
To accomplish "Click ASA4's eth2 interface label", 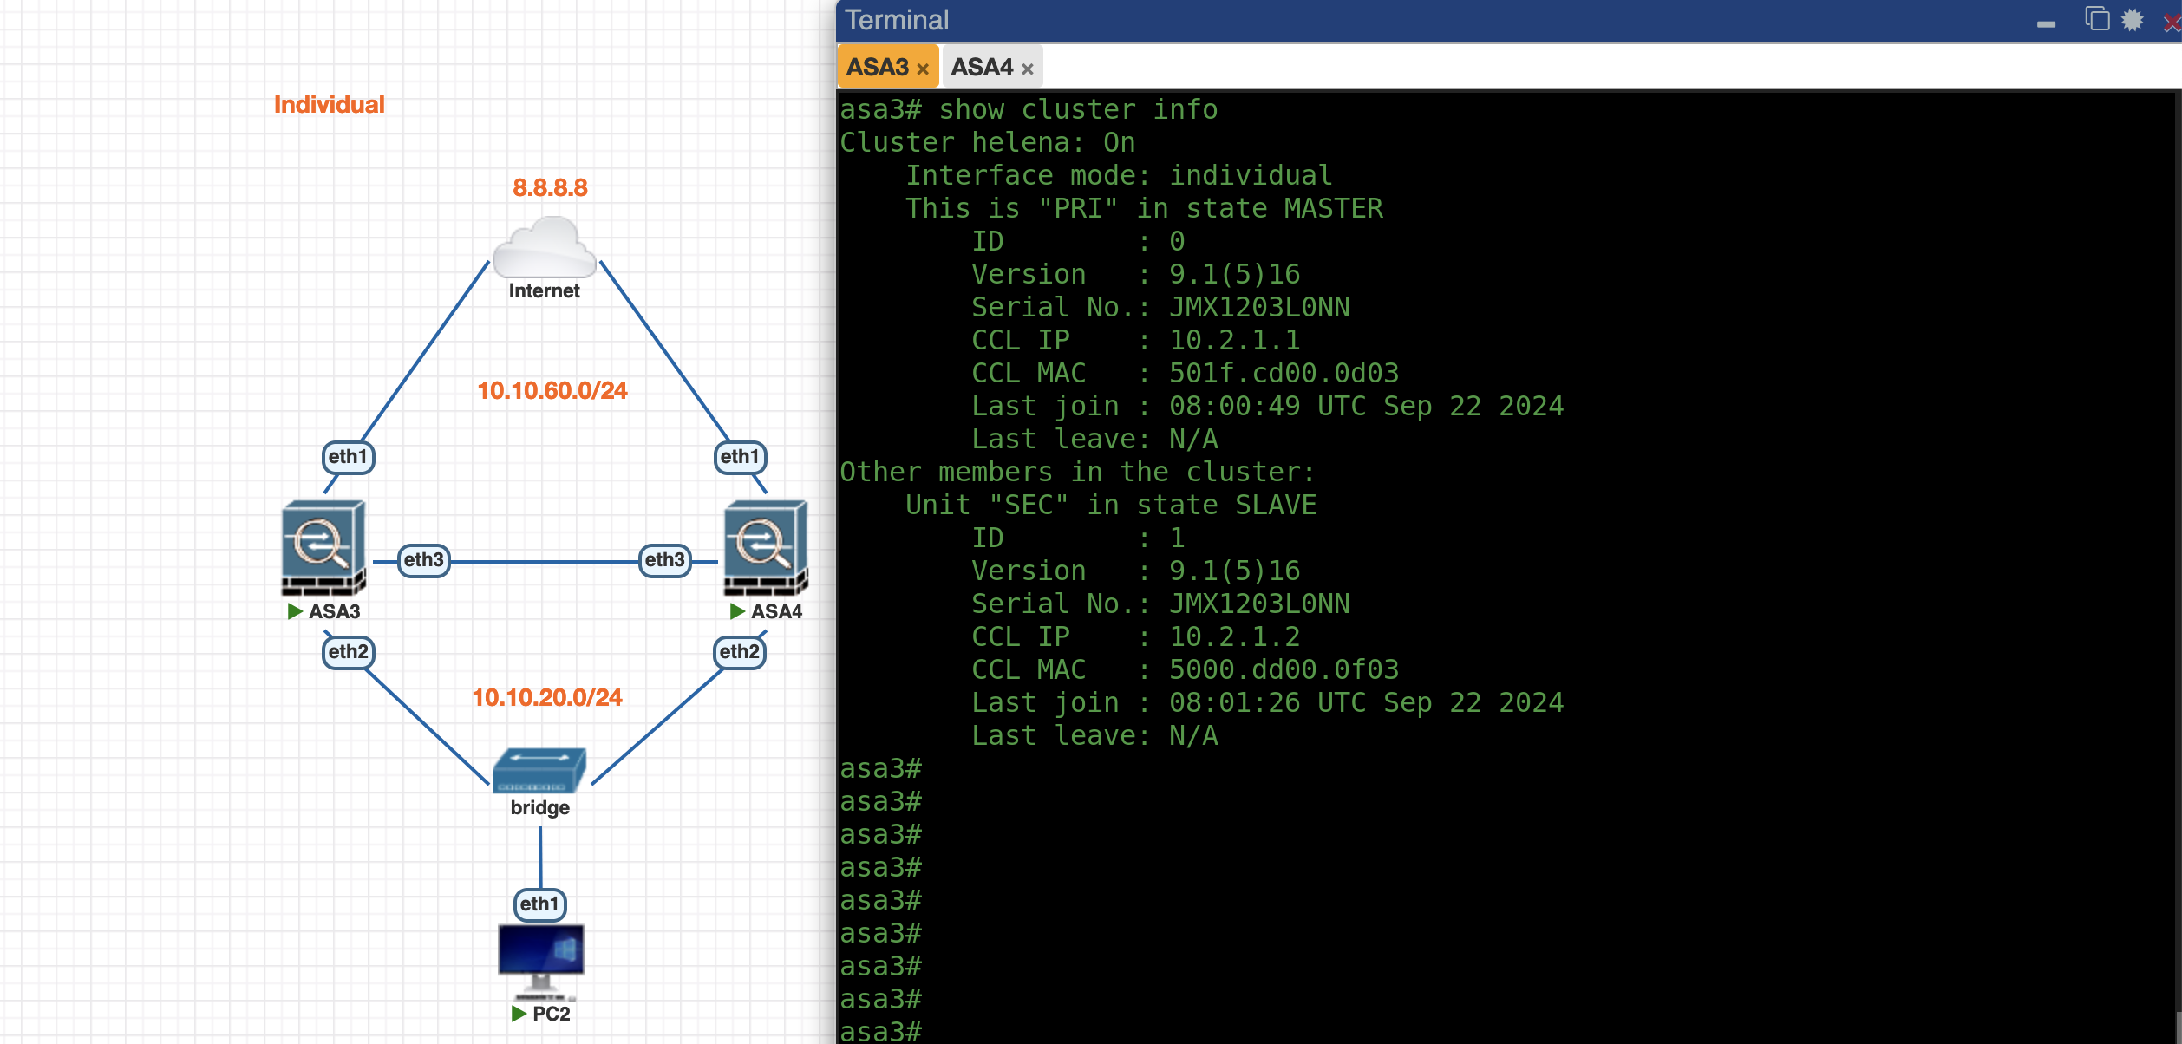I will click(x=739, y=652).
